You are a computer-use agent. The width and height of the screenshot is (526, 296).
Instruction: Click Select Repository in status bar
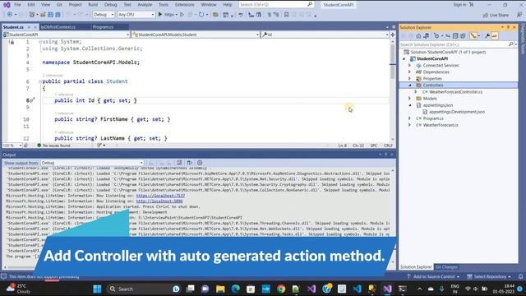[x=489, y=276]
